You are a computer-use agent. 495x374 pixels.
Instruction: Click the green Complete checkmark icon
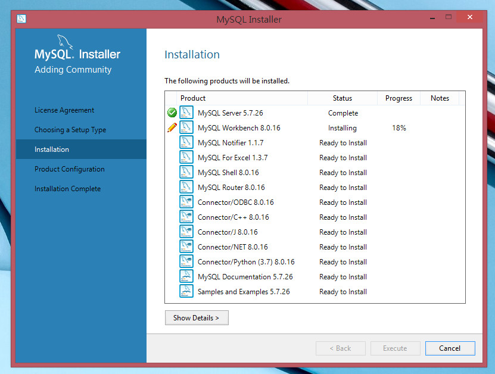coord(172,113)
